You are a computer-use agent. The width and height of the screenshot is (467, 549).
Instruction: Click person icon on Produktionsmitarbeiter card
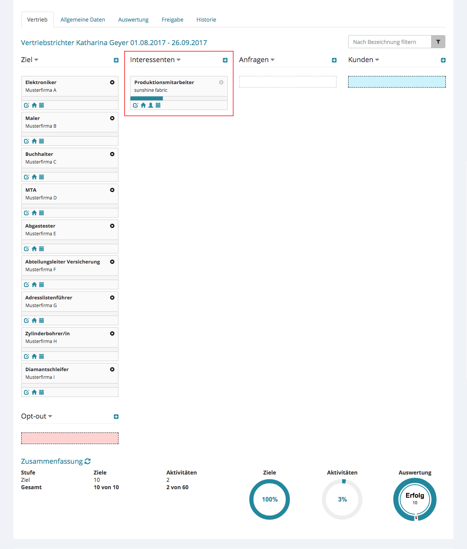[151, 105]
